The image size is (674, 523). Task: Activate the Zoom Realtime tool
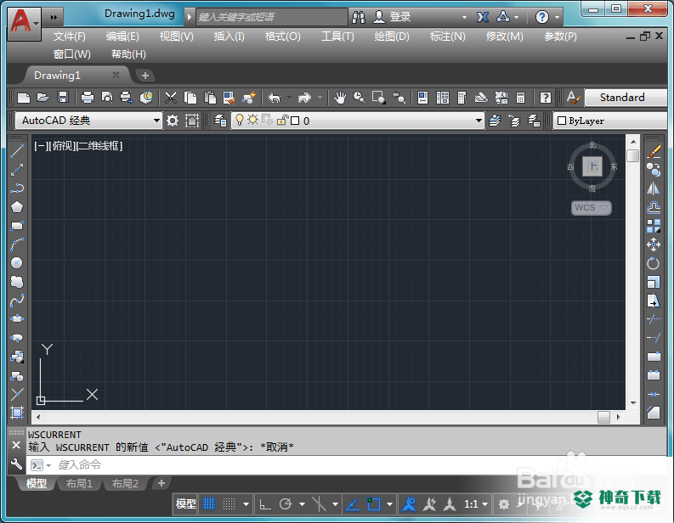click(x=359, y=98)
